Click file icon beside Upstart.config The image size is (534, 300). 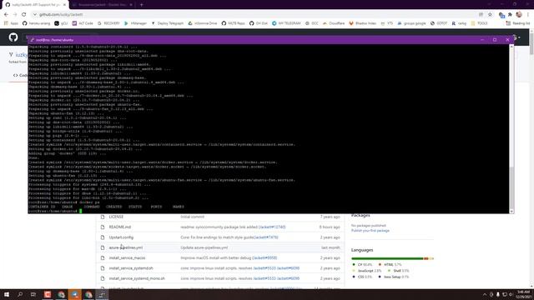click(x=103, y=237)
